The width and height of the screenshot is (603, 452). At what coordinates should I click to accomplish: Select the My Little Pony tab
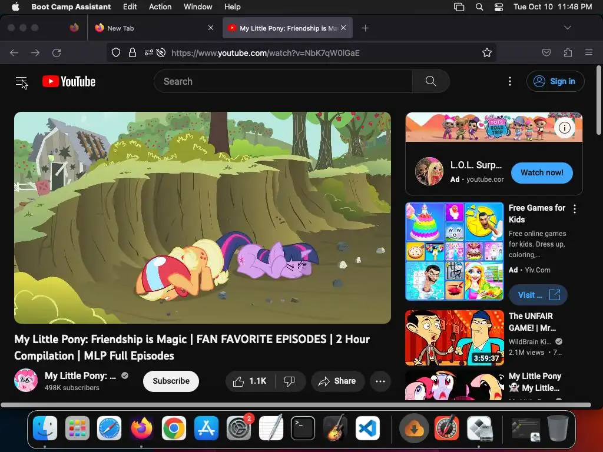pyautogui.click(x=287, y=28)
